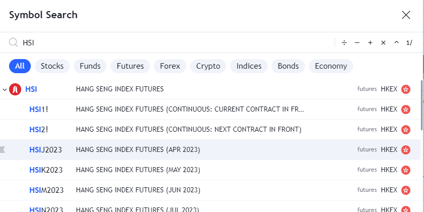Filter results by Indices
This screenshot has width=424, height=212.
(249, 66)
